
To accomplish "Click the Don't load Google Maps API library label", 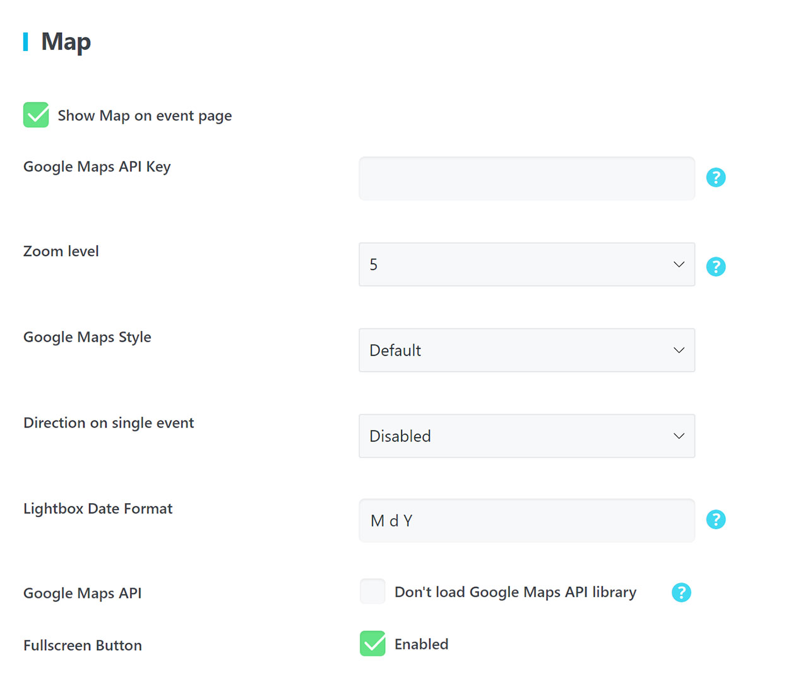I will point(515,592).
